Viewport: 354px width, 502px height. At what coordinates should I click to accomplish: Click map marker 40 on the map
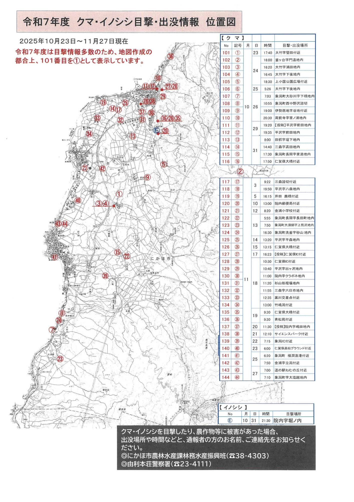point(78,201)
